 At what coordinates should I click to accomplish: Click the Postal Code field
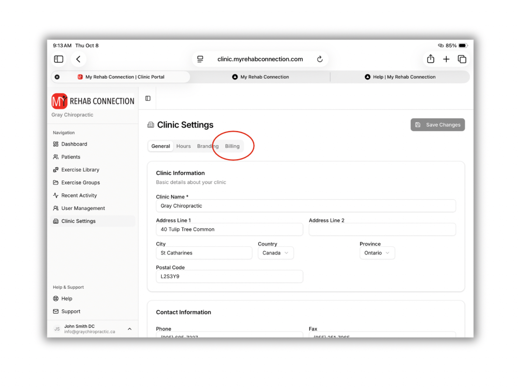229,277
